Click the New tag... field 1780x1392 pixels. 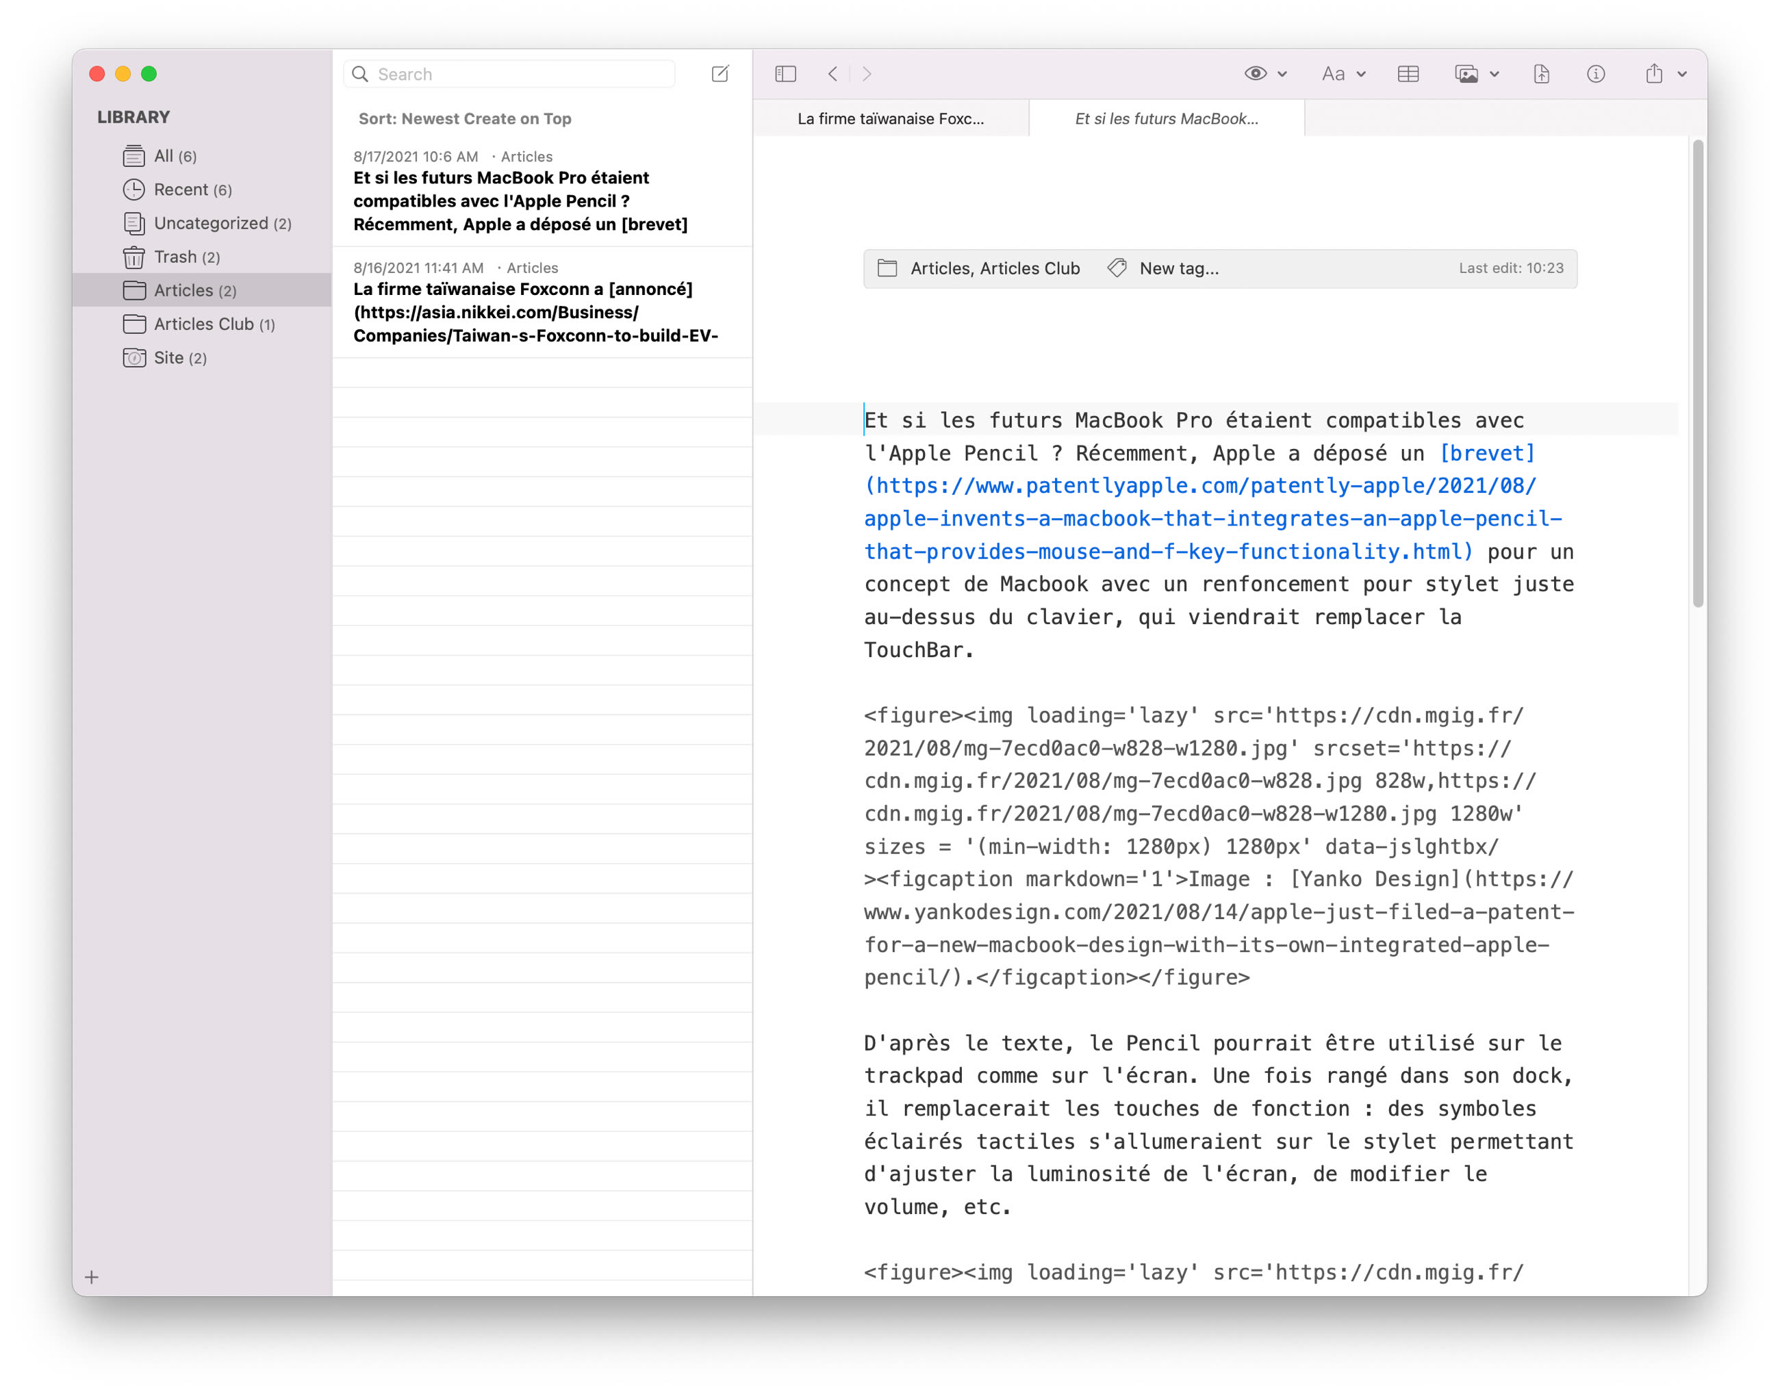coord(1179,268)
